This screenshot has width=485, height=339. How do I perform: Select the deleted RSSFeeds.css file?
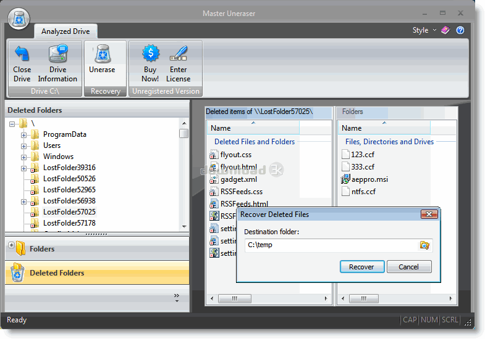coord(241,192)
